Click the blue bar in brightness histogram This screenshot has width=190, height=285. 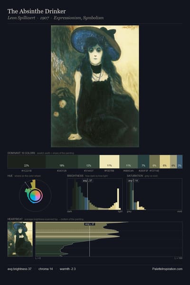[86, 204]
